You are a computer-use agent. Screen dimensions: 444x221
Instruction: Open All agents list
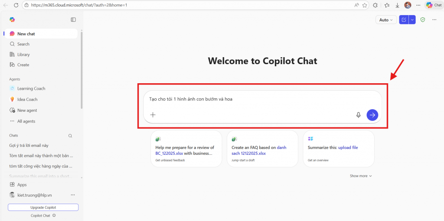(26, 121)
